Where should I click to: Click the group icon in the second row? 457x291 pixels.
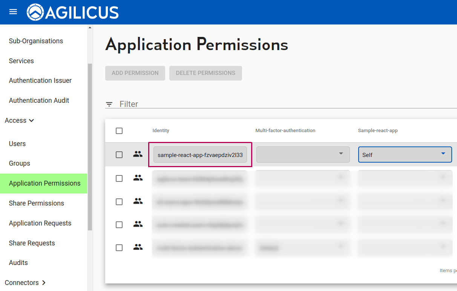[138, 178]
